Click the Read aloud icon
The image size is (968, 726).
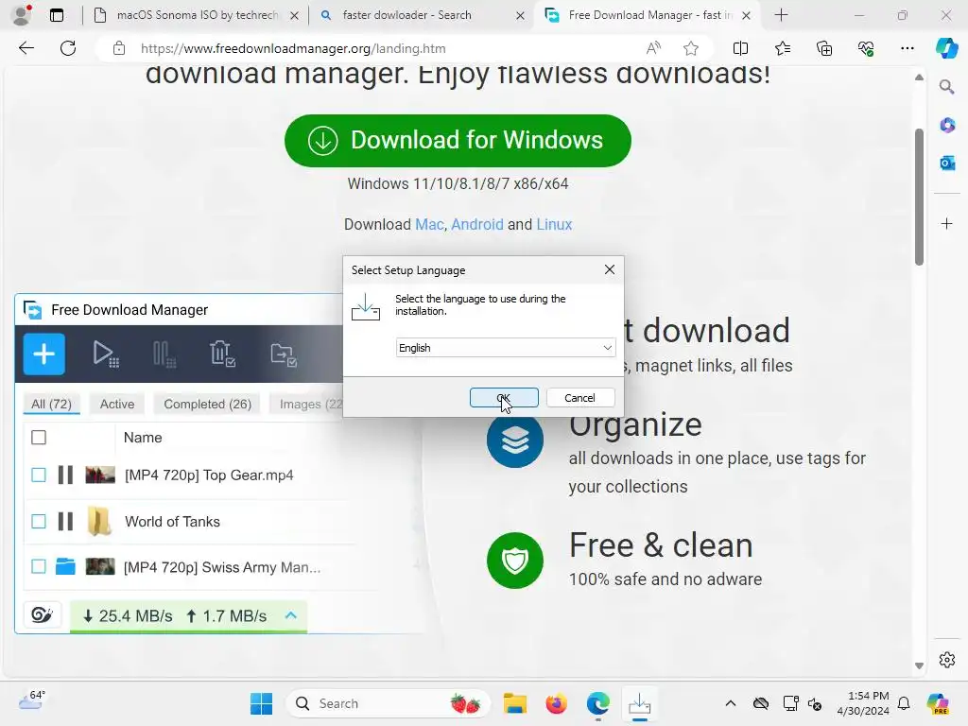(x=653, y=48)
